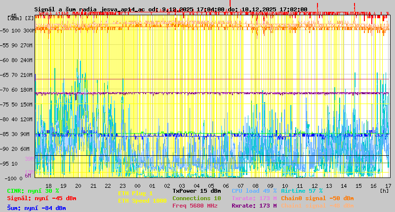Click the '-100 0' y-axis label
395x212 pixels.
(13, 178)
